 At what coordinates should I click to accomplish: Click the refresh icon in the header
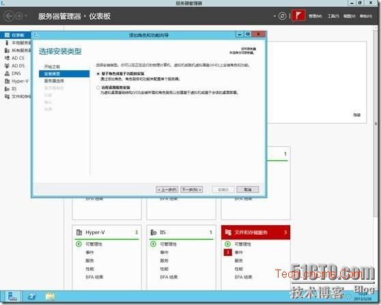tap(282, 16)
